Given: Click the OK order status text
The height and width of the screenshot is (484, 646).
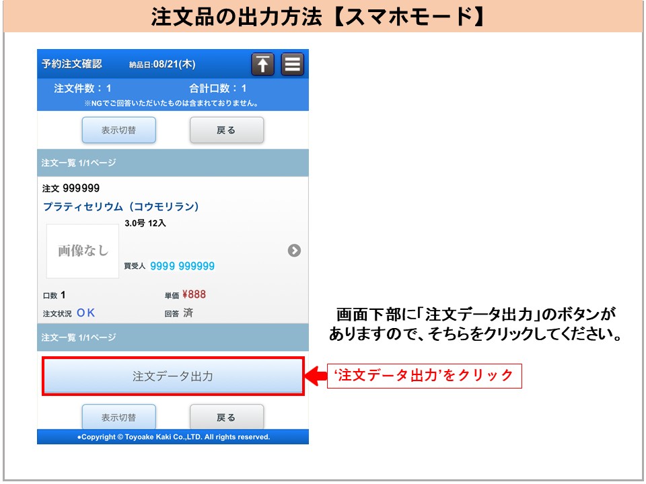Looking at the screenshot, I should pyautogui.click(x=85, y=313).
